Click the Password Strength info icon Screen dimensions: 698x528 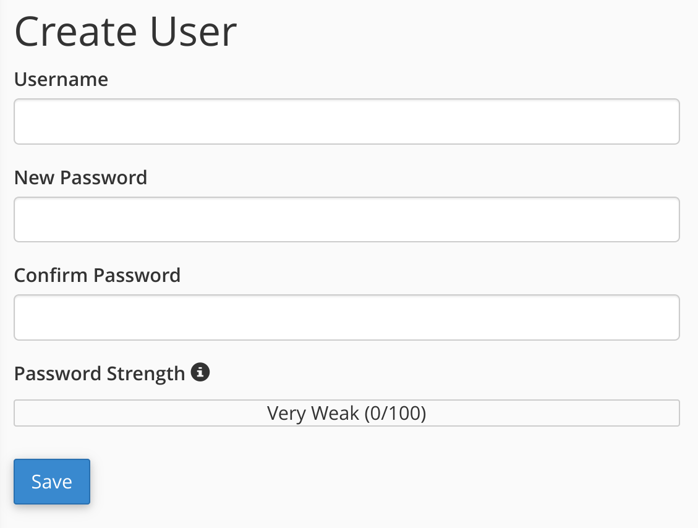pyautogui.click(x=200, y=372)
